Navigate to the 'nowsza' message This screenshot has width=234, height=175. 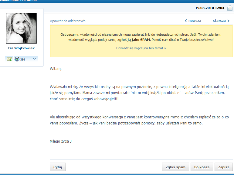click(x=193, y=21)
